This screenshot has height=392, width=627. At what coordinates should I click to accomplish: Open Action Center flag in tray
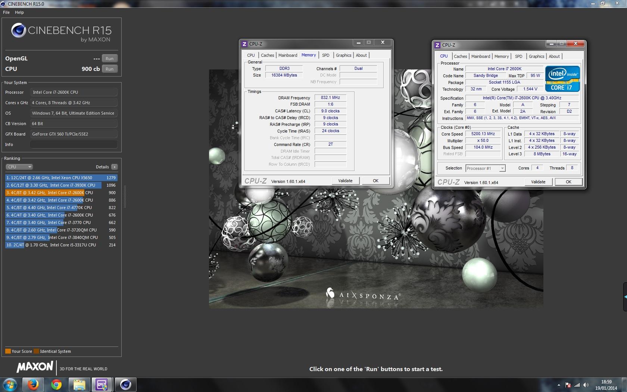click(568, 385)
